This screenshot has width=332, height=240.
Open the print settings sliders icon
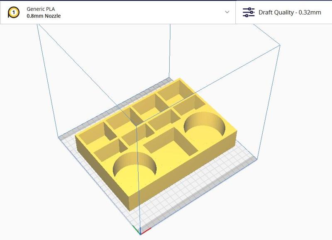pos(249,12)
